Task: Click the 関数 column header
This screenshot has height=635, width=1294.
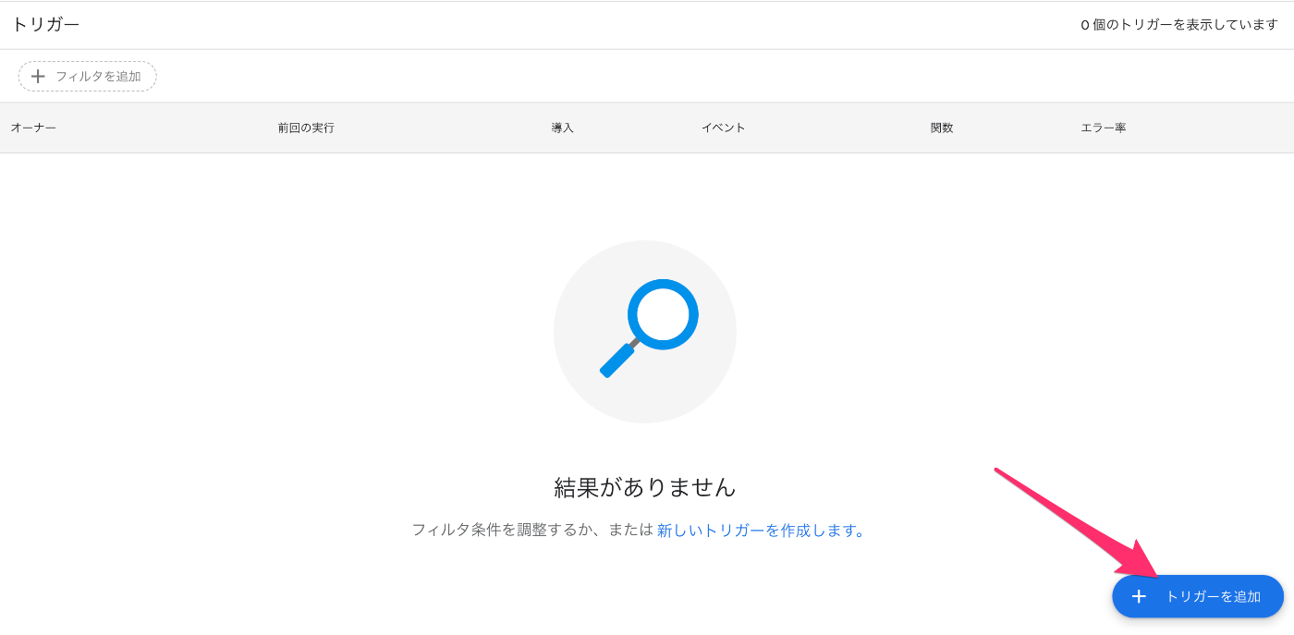Action: coord(942,128)
